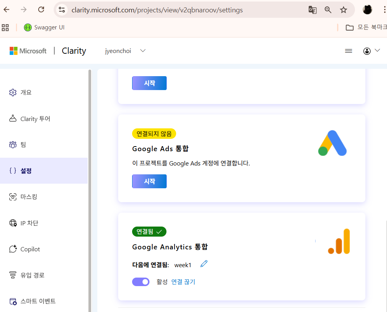Open the Chrome apps grid shortcut
This screenshot has width=387, height=312.
click(x=5, y=27)
